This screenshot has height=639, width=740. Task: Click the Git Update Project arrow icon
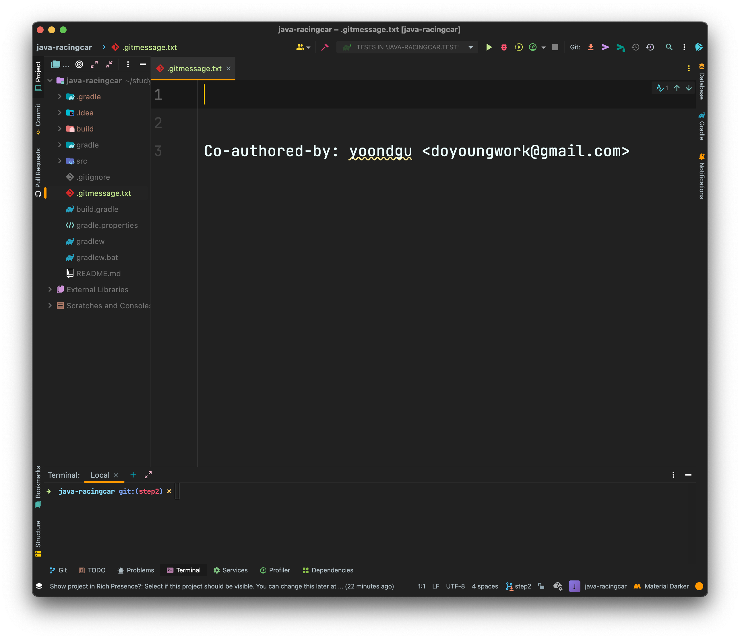coord(591,47)
